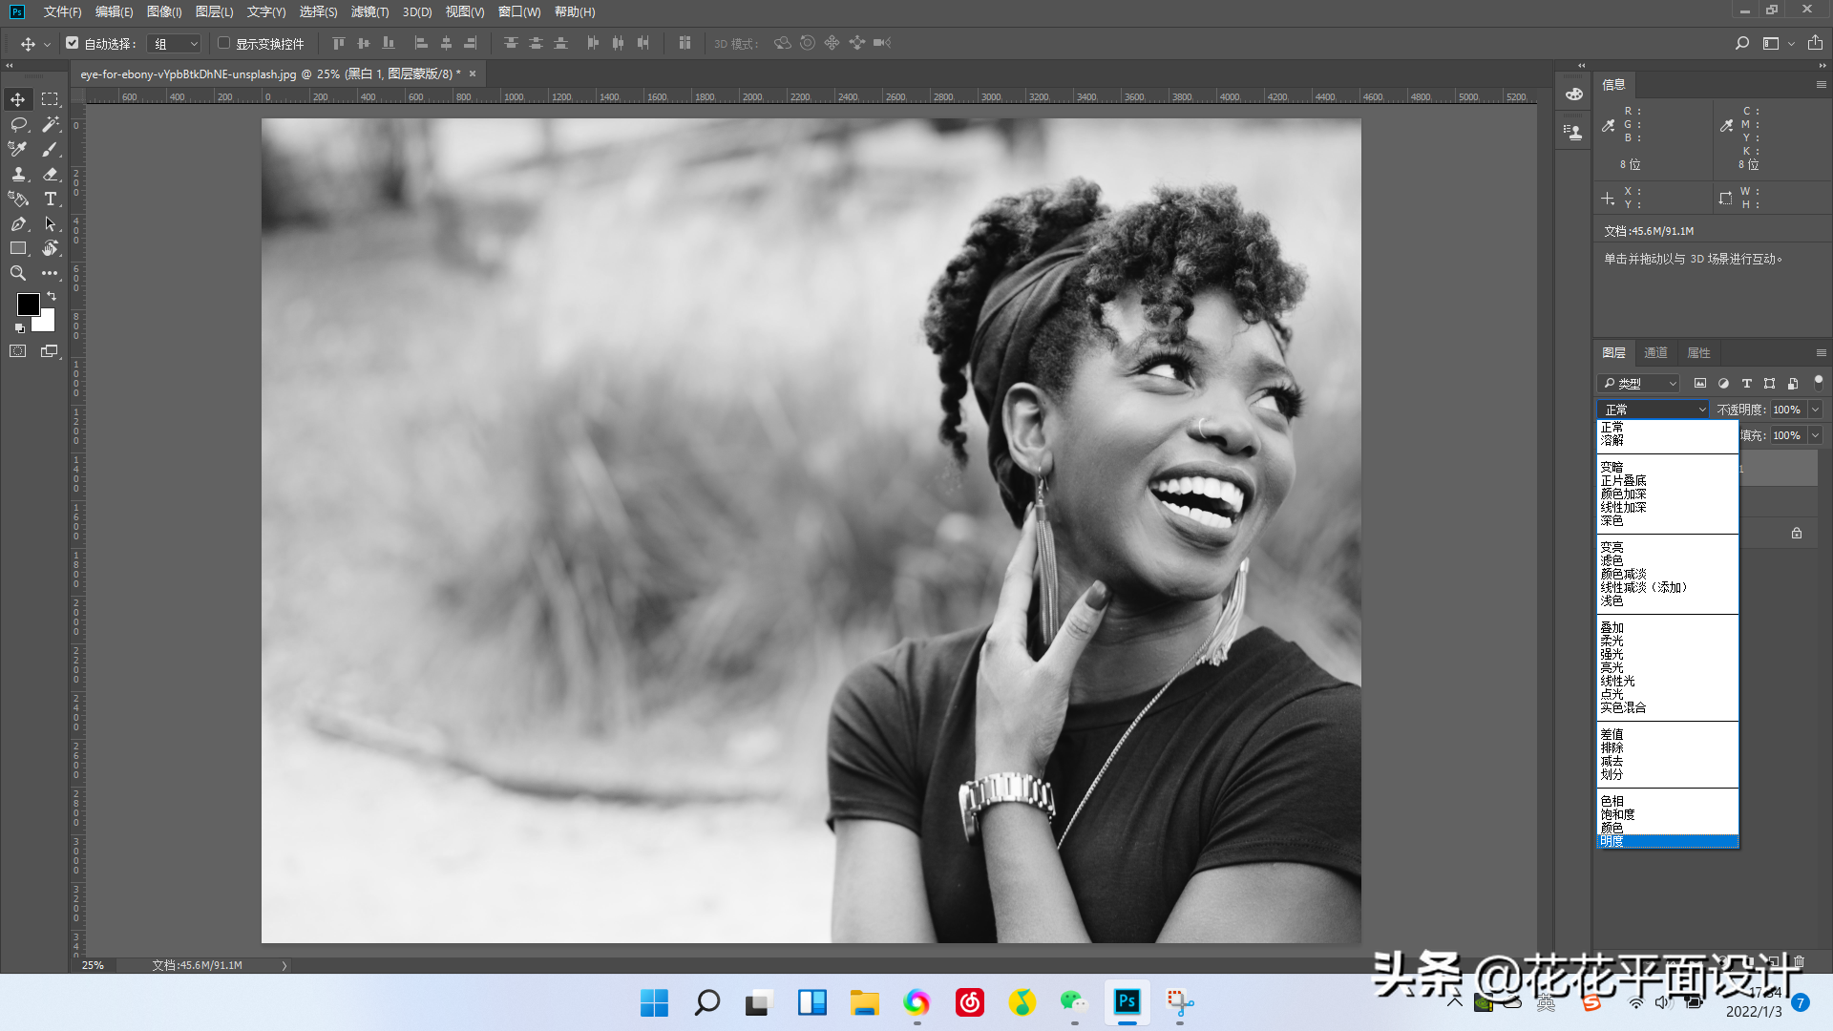Open the 组 auto-select dropdown
The image size is (1833, 1031).
coord(176,44)
